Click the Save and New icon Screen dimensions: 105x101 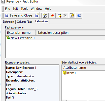[x=37, y=15]
